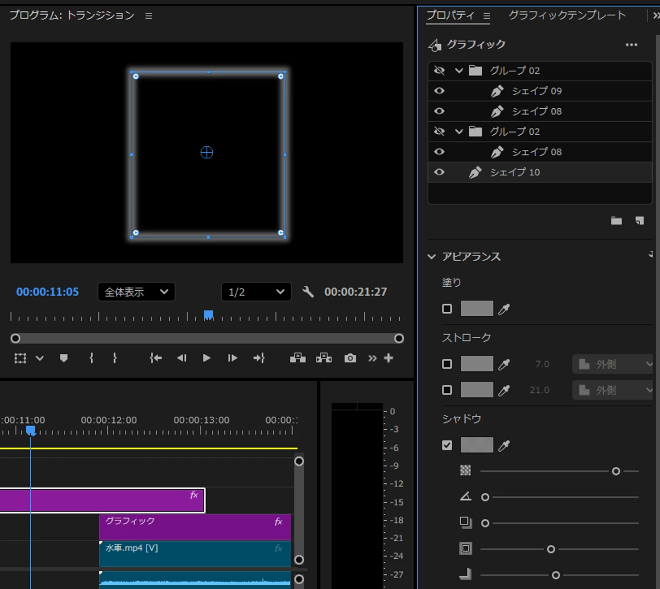Select the シェイプ 10 layer row
Screen dimensions: 660x589
[540, 172]
